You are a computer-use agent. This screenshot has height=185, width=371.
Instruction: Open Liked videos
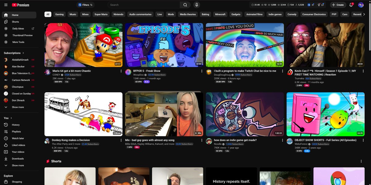pyautogui.click(x=19, y=145)
